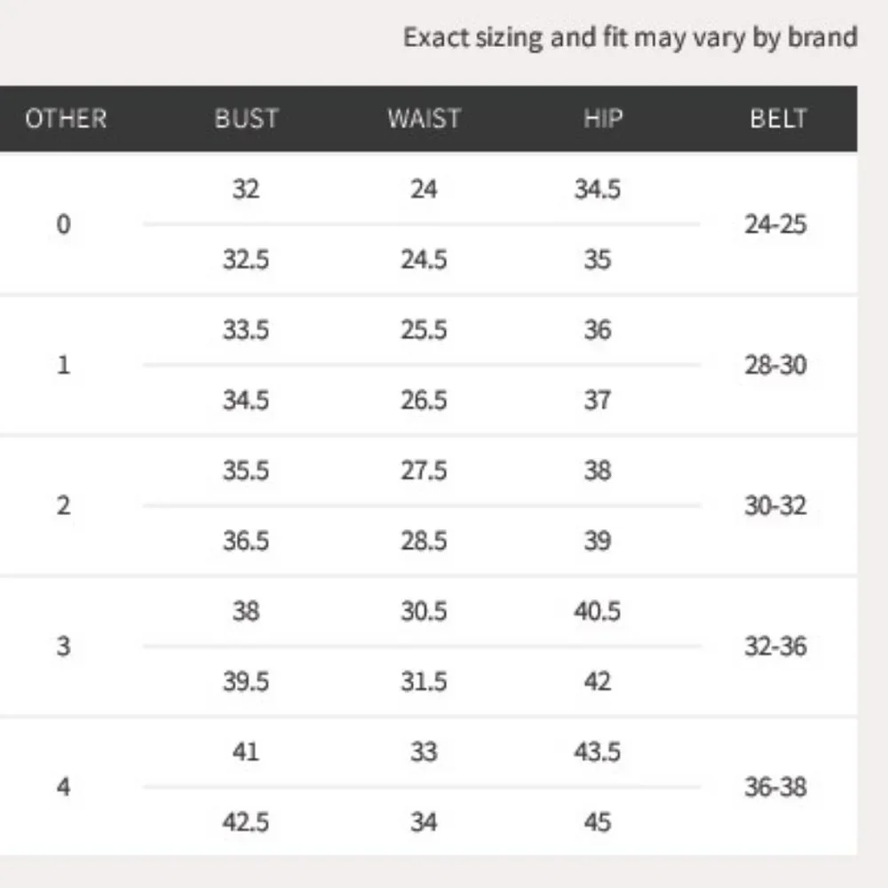Click the 30-32 belt size cell

(x=775, y=505)
